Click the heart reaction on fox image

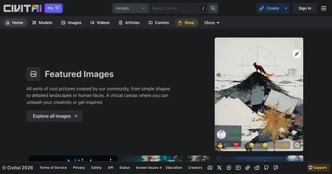coord(236,145)
